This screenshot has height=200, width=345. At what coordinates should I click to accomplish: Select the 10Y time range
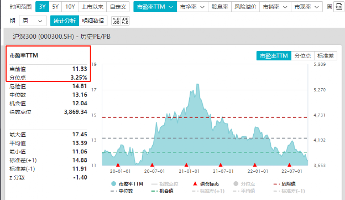click(x=70, y=7)
